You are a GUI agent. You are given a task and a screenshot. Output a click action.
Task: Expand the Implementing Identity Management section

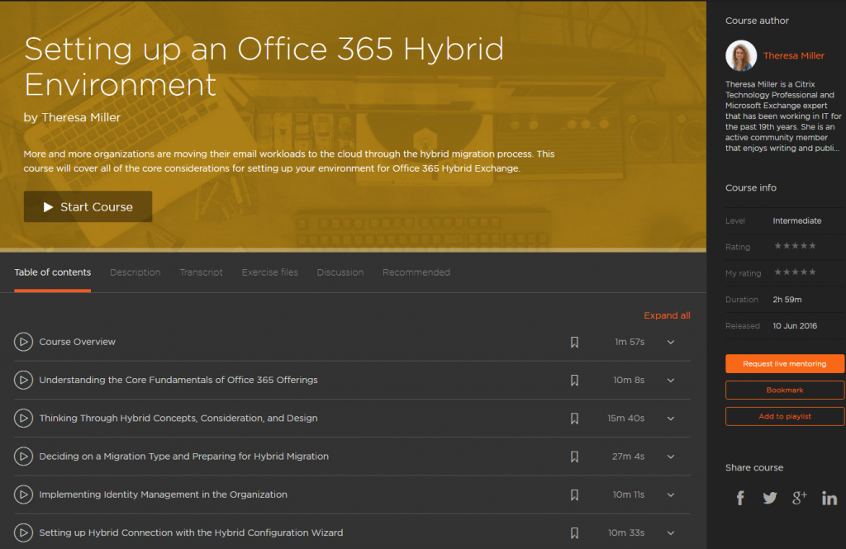[670, 495]
